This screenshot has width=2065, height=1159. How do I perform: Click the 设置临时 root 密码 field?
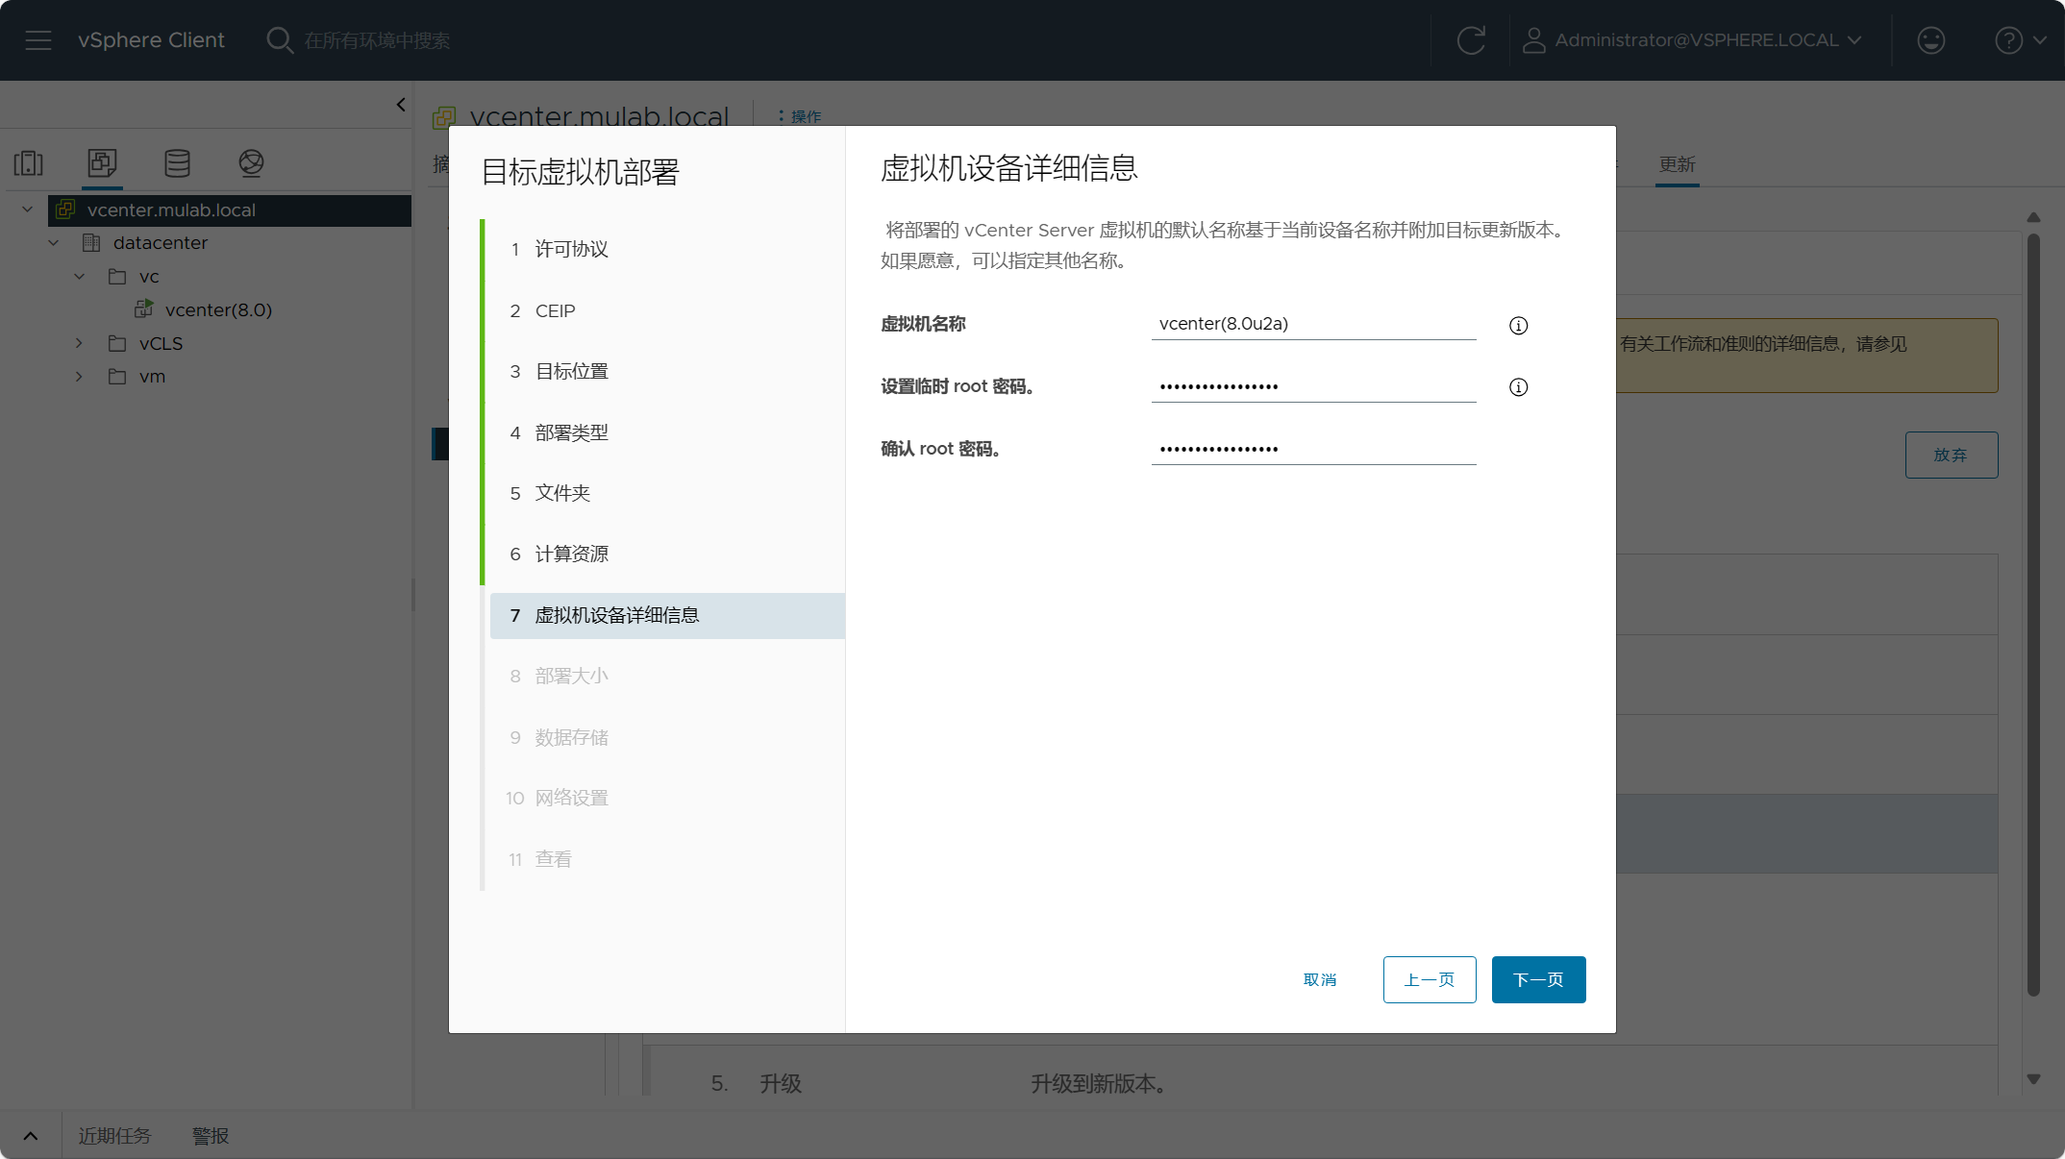[x=1313, y=386]
